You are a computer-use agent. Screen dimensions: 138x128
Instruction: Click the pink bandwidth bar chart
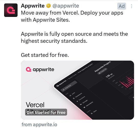click(x=127, y=82)
